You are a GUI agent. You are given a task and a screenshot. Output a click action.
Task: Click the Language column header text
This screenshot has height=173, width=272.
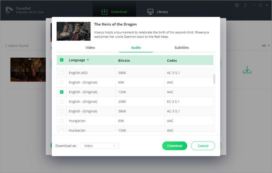[x=77, y=60]
